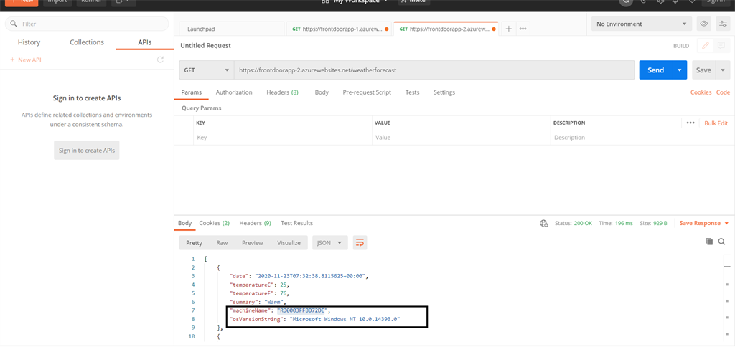The image size is (735, 347).
Task: Click the New API link
Action: pos(27,60)
